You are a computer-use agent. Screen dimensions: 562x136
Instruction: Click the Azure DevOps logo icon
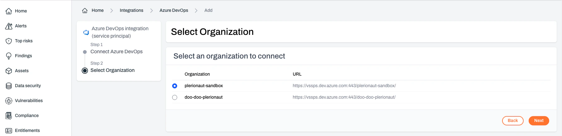click(x=86, y=32)
